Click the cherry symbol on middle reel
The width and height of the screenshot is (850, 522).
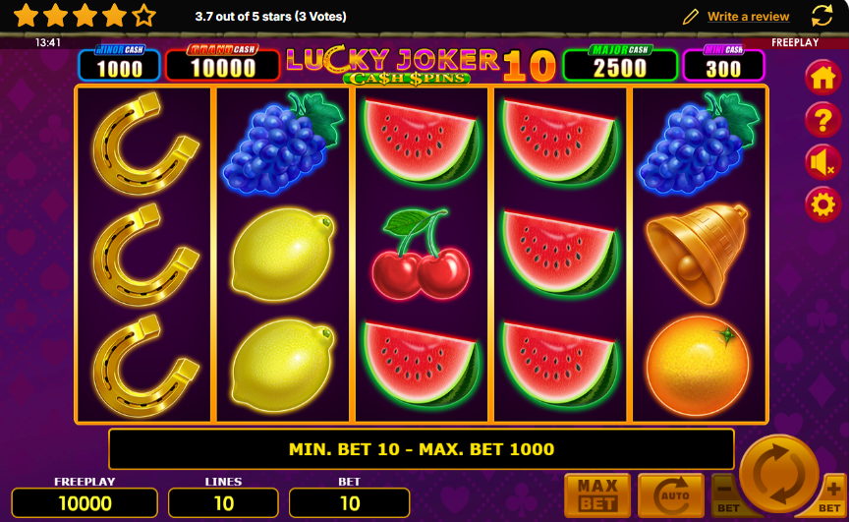(x=421, y=255)
